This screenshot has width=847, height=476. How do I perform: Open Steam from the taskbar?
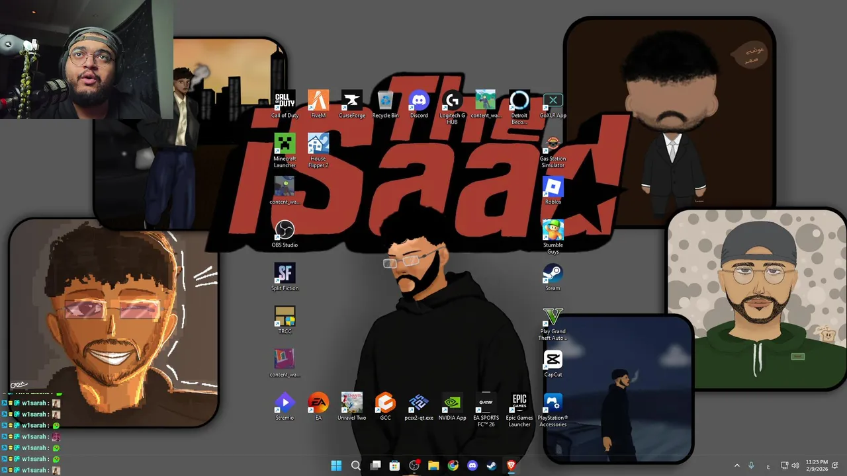[x=492, y=465]
